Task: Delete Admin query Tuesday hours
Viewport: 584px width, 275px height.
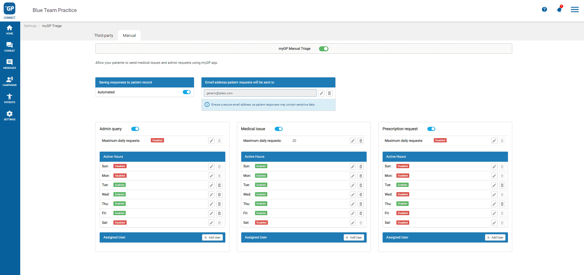Action: 219,185
